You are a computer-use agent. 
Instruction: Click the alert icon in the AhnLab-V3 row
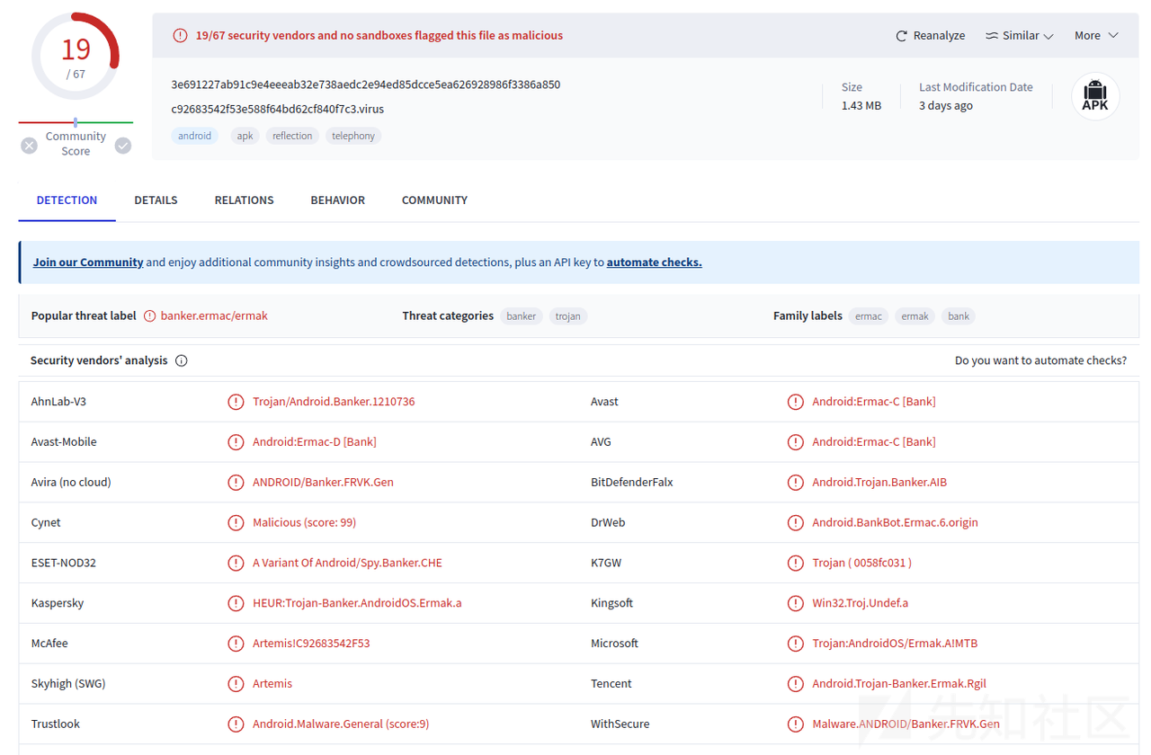(x=236, y=402)
